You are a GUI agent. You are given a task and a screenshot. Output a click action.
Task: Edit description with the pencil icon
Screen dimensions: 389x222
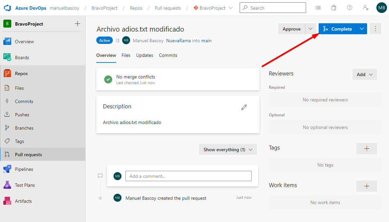244,107
